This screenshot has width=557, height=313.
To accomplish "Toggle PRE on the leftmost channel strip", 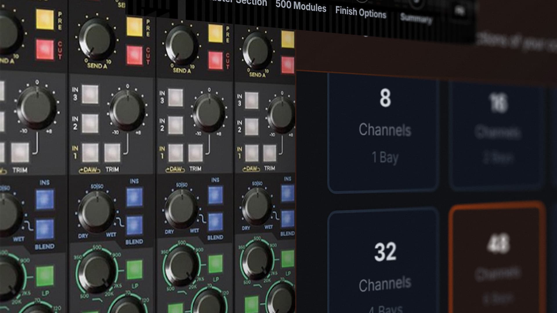I will (45, 19).
